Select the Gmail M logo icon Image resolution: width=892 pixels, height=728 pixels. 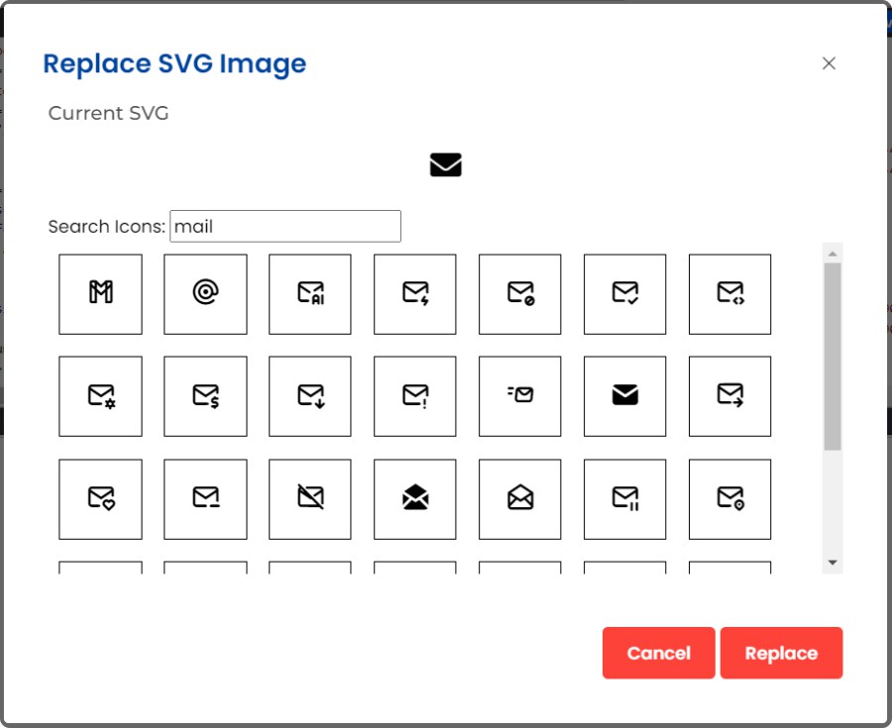[100, 294]
